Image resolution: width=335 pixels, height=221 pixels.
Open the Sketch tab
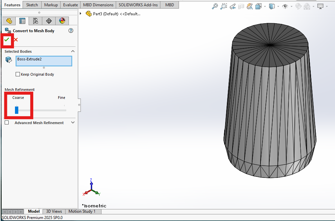coord(32,5)
